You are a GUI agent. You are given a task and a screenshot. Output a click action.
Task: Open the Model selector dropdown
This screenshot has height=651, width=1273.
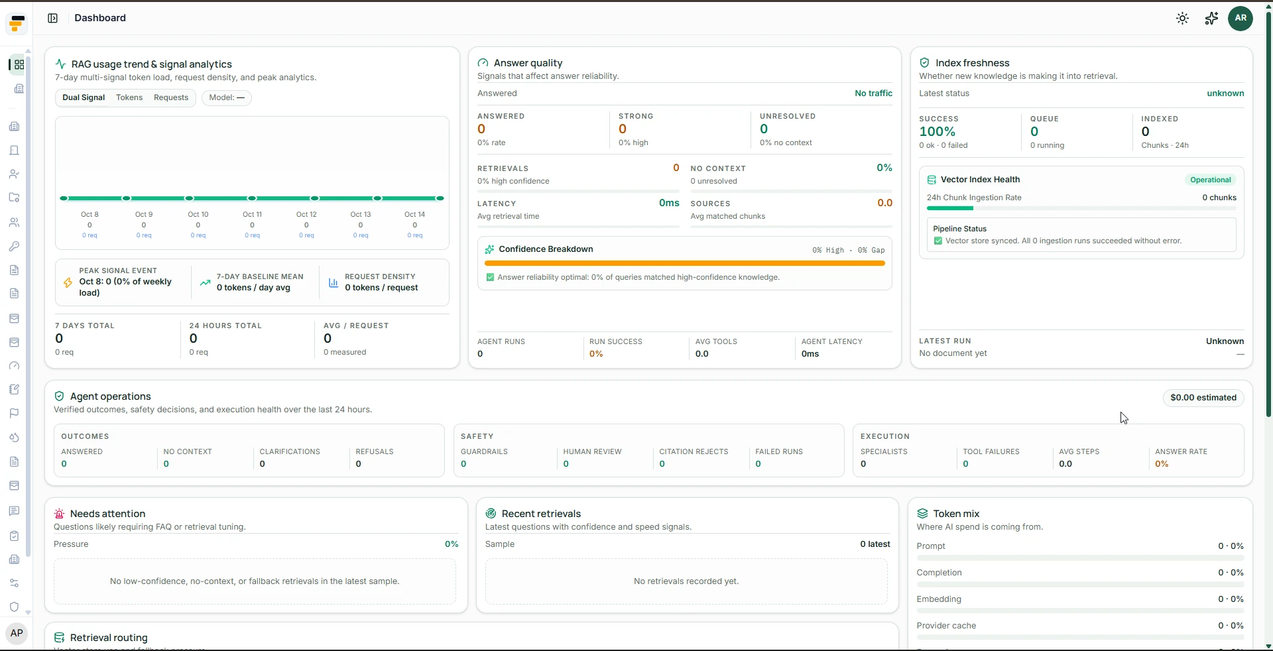tap(227, 97)
